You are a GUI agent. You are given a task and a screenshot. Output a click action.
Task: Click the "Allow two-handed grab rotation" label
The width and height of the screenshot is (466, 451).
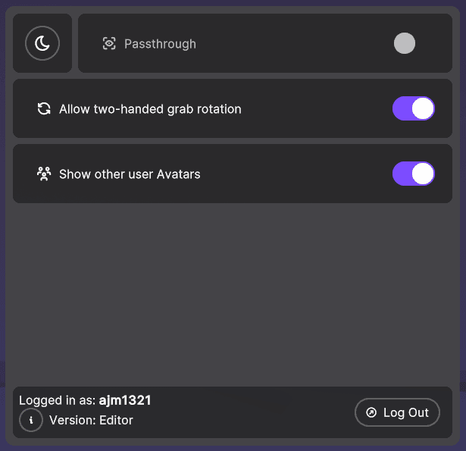(150, 109)
